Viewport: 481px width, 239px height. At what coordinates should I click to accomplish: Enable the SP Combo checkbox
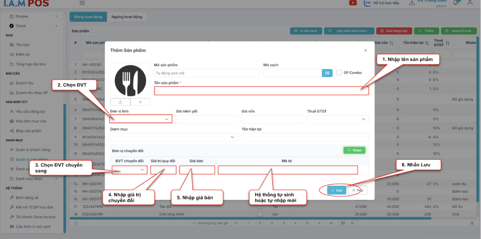tap(339, 73)
